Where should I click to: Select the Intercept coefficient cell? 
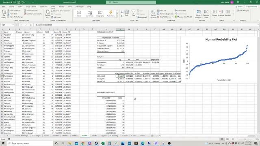pyautogui.click(x=120, y=76)
